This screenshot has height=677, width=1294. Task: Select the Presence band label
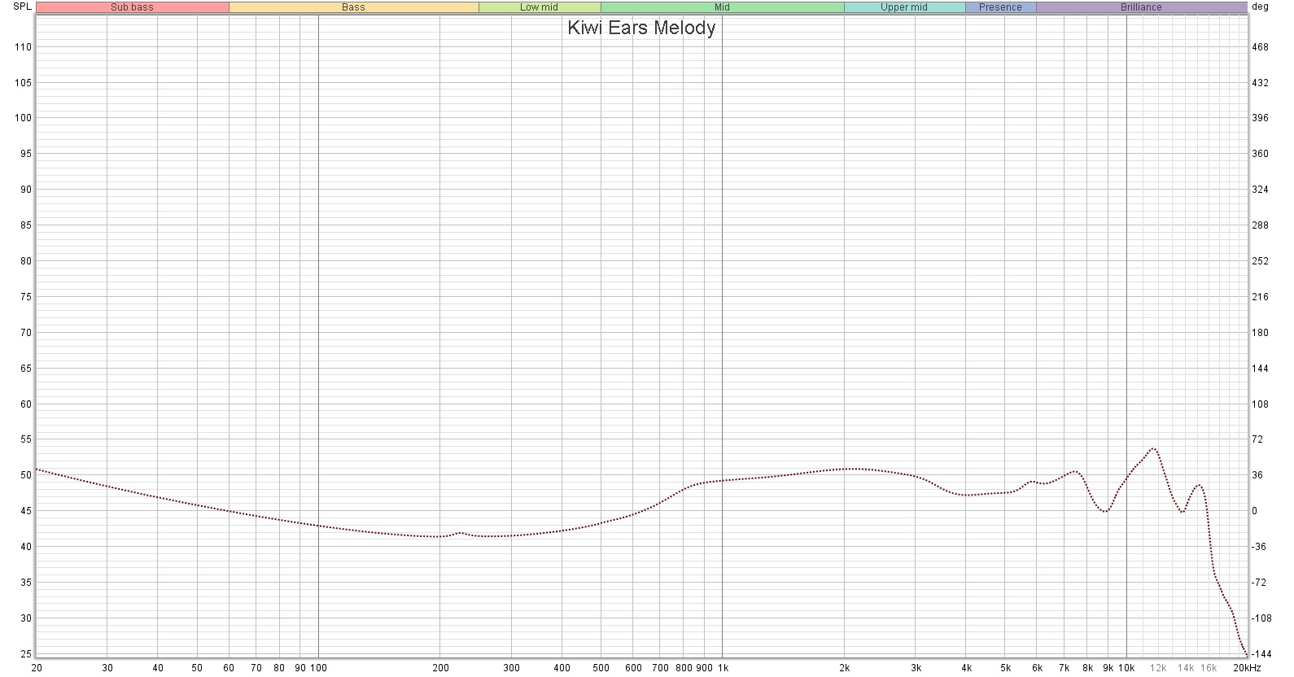tap(1000, 7)
